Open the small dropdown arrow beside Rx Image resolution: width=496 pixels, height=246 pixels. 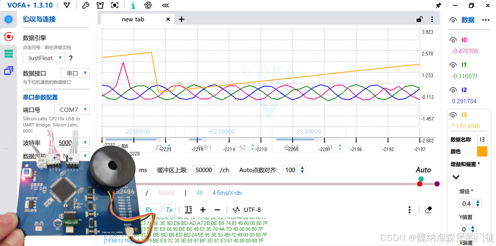pyautogui.click(x=157, y=210)
